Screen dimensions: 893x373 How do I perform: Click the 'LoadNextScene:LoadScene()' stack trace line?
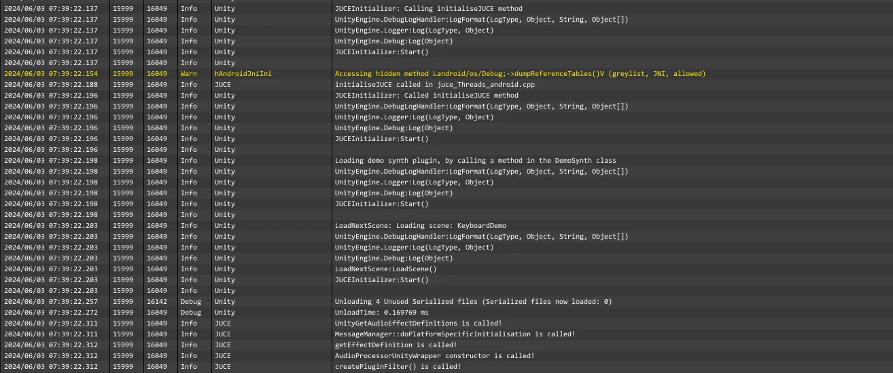(385, 269)
